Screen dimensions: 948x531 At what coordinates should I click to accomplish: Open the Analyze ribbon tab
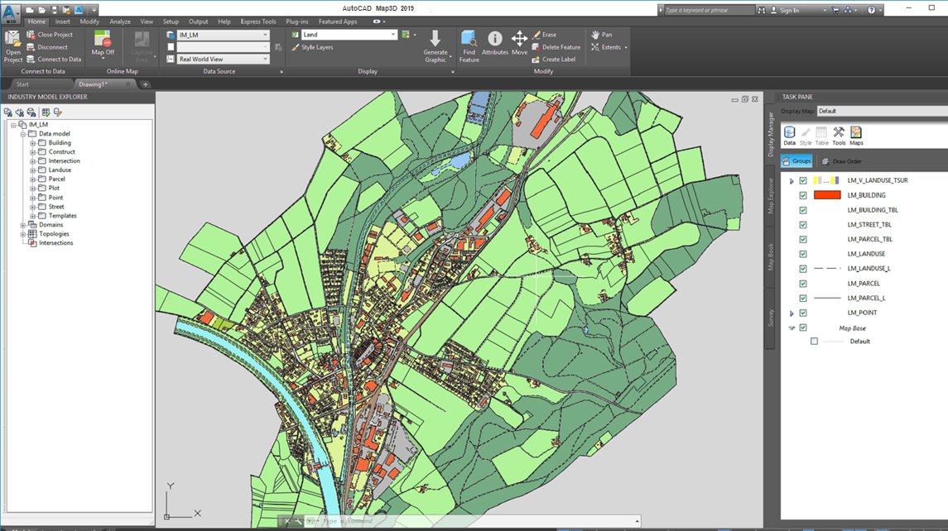(120, 22)
